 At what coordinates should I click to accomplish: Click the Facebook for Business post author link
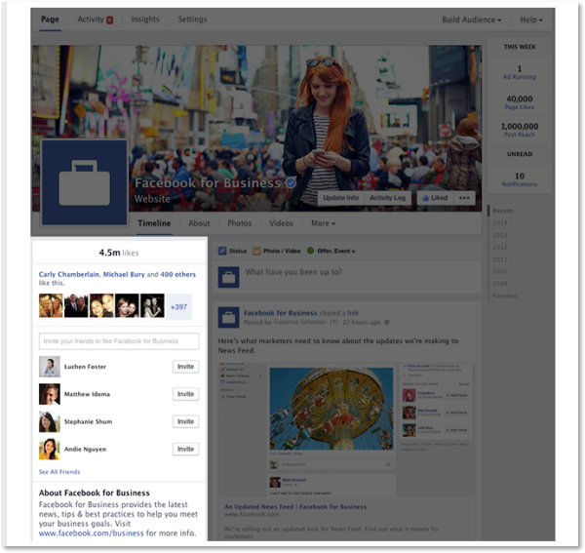280,313
